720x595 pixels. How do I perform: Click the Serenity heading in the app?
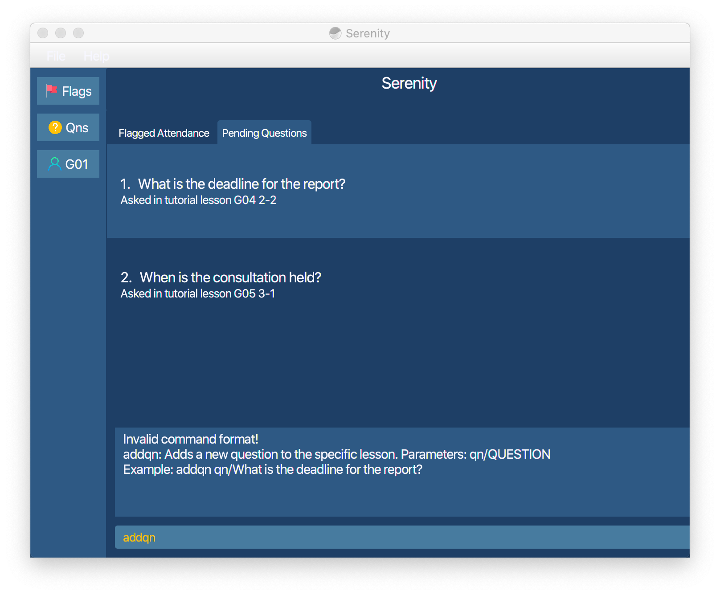pos(409,83)
